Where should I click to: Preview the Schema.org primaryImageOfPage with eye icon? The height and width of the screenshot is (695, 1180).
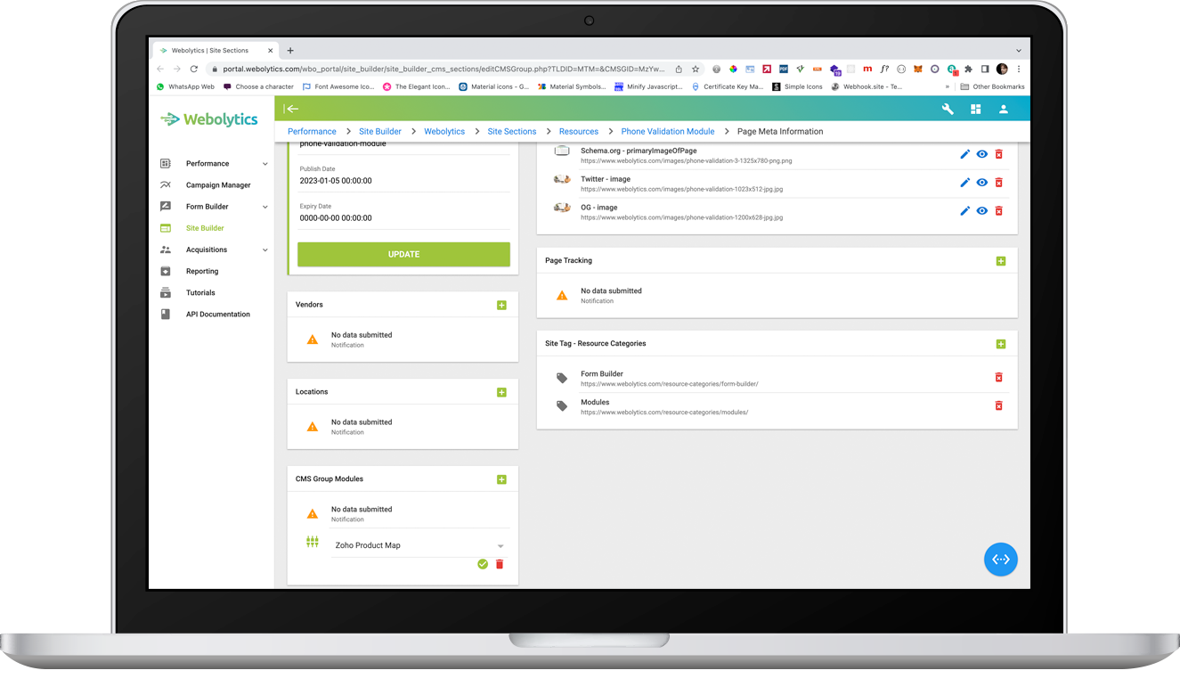(981, 153)
